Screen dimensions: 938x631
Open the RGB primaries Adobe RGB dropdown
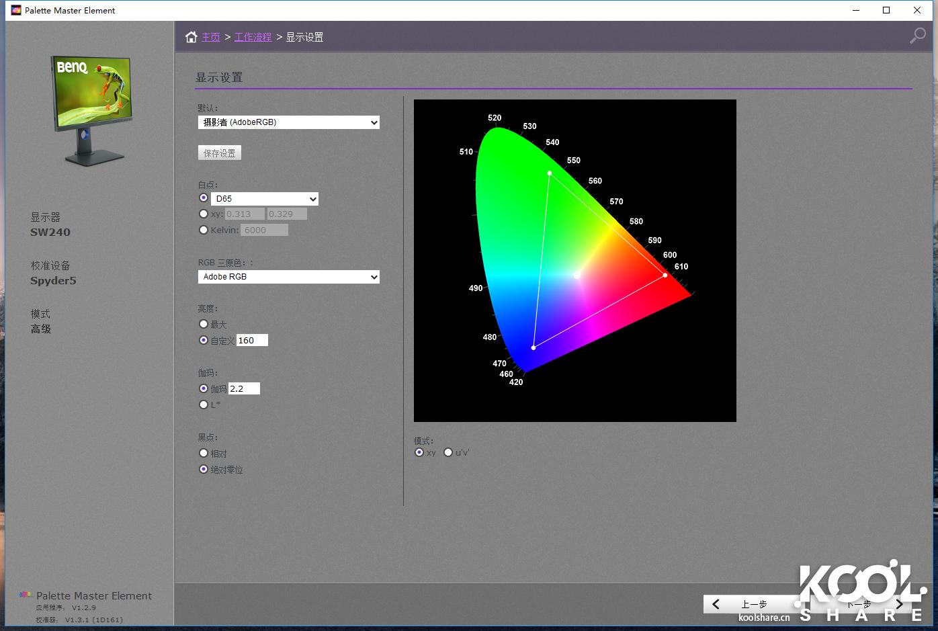tap(289, 277)
